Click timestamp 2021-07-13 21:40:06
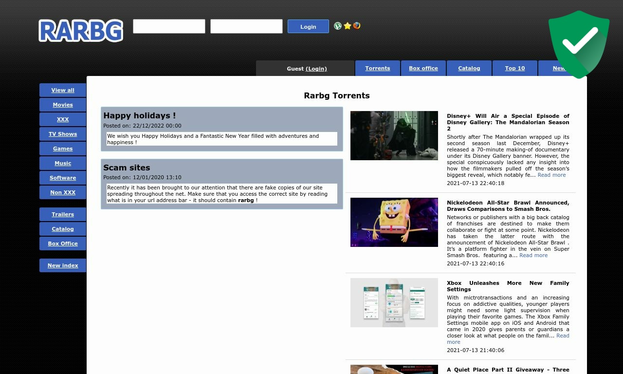 click(x=476, y=350)
